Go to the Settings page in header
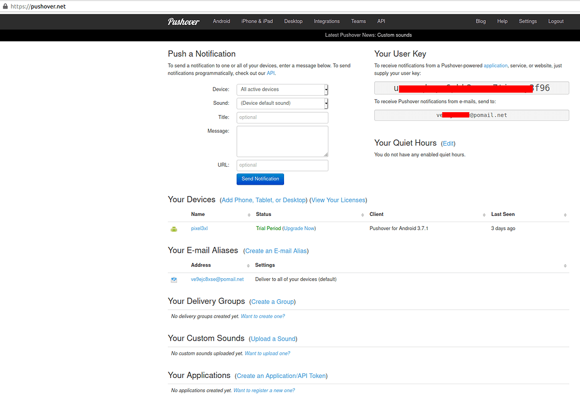Image resolution: width=580 pixels, height=404 pixels. tap(527, 22)
